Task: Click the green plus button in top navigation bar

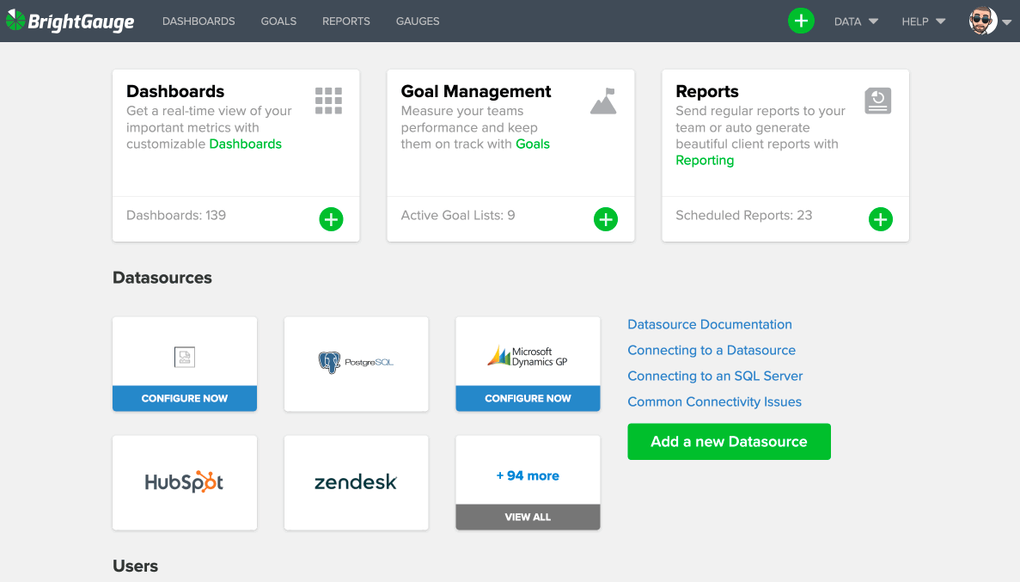Action: pos(801,21)
